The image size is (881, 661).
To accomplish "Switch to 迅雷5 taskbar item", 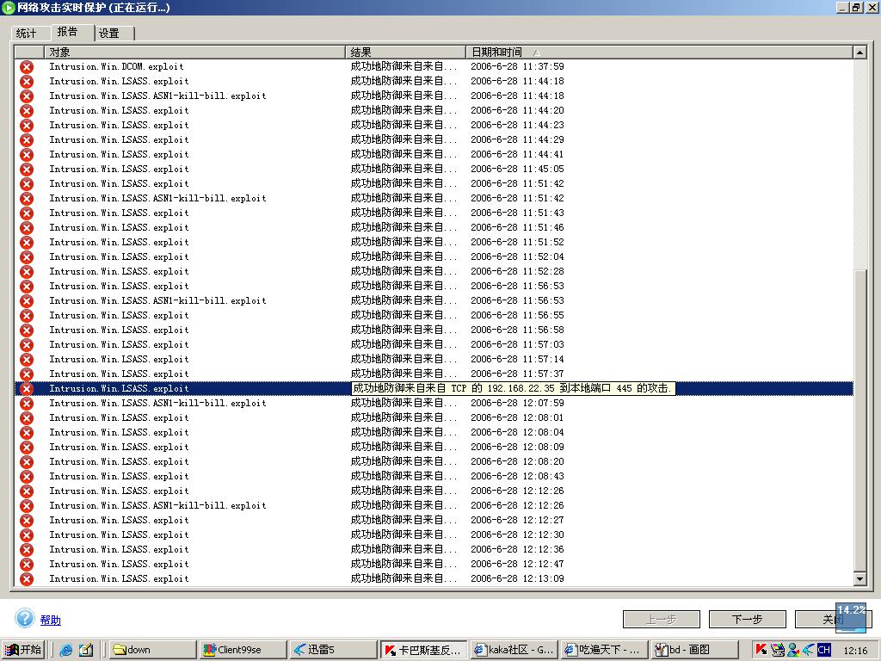I will point(334,650).
